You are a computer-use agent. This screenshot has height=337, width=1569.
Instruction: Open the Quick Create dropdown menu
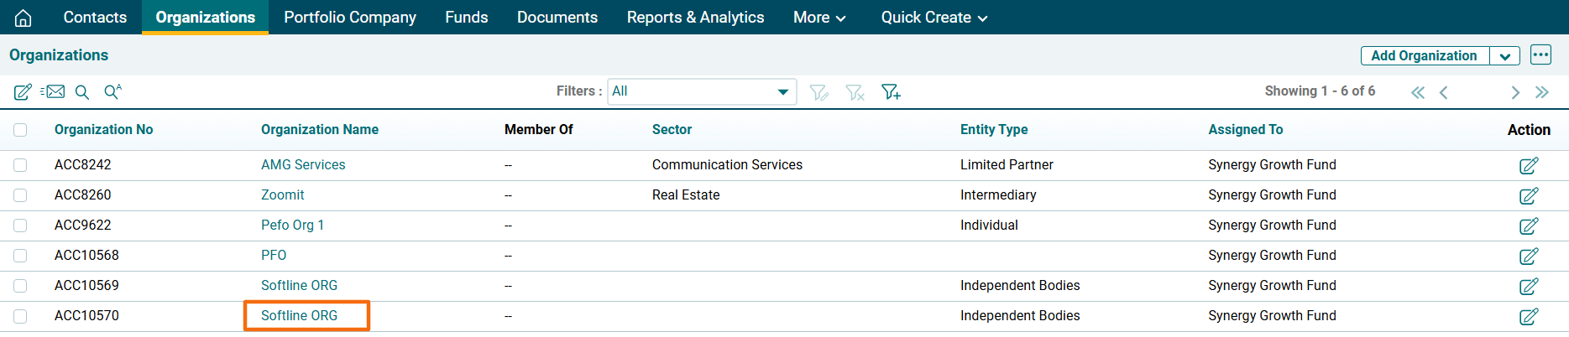click(934, 18)
